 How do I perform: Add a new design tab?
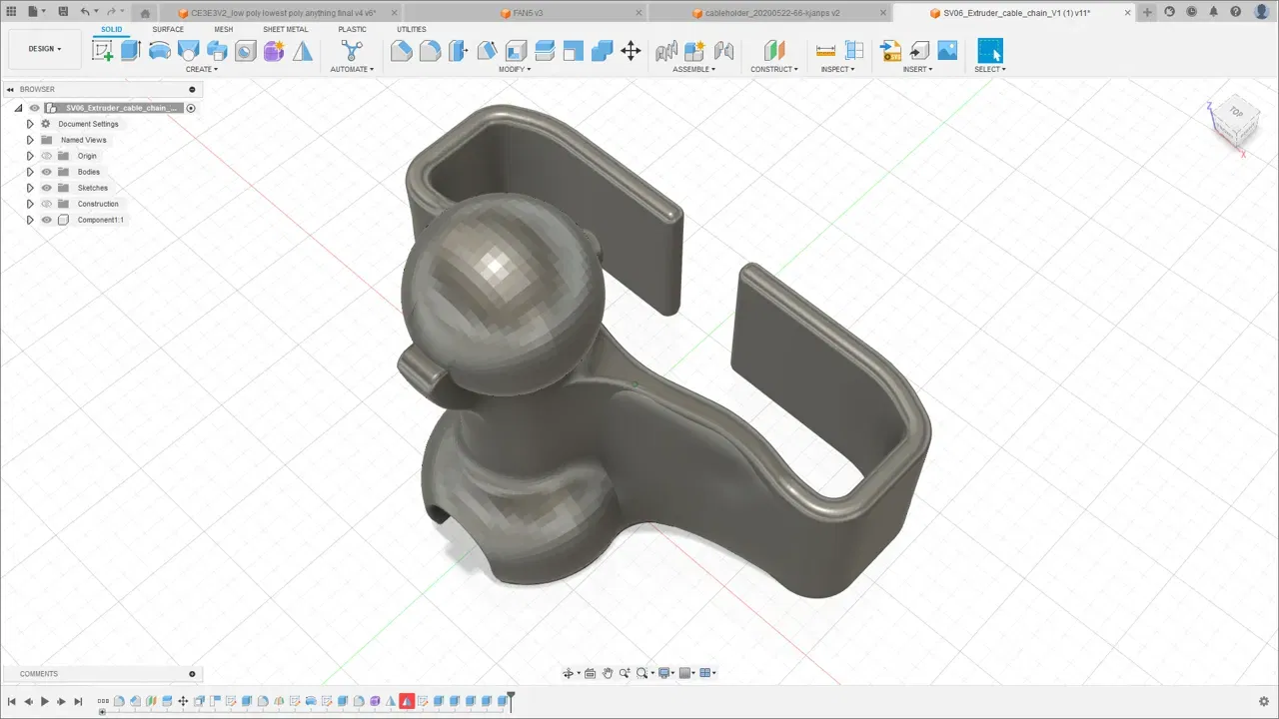click(x=1147, y=12)
